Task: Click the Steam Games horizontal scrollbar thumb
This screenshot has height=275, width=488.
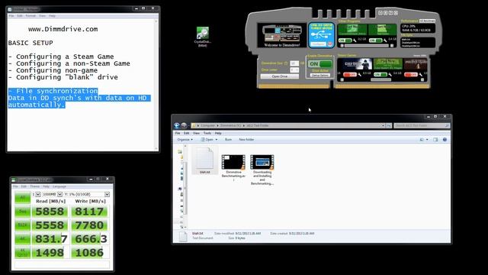Action: tap(381, 79)
